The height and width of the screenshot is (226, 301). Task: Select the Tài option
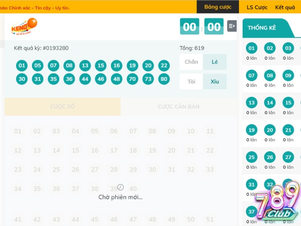click(x=191, y=82)
